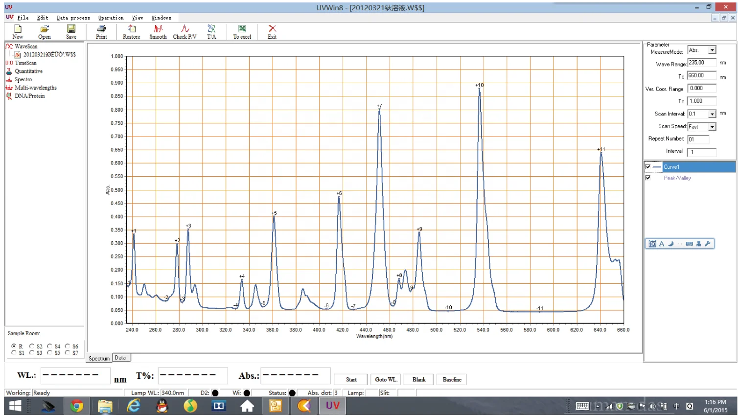Toggle the Curve1 visibility checkbox
The image size is (739, 416).
[x=648, y=167]
